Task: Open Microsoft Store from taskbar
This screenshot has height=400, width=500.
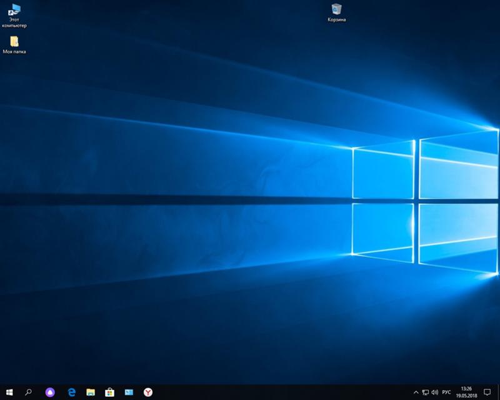Action: (x=110, y=392)
